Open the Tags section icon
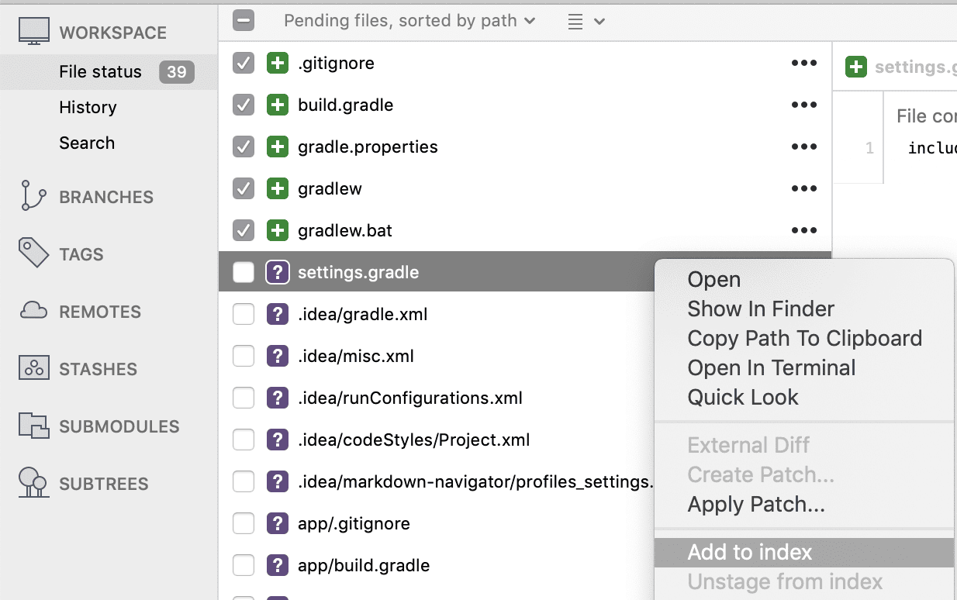 point(33,253)
